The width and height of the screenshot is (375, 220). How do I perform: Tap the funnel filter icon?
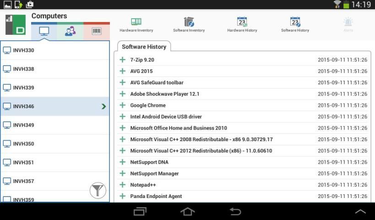click(x=98, y=190)
